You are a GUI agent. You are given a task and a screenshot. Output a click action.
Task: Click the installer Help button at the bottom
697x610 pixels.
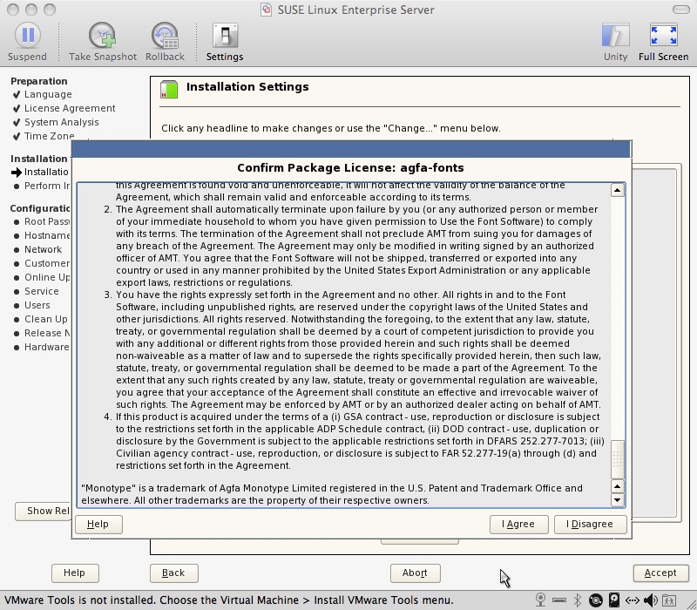(x=75, y=573)
